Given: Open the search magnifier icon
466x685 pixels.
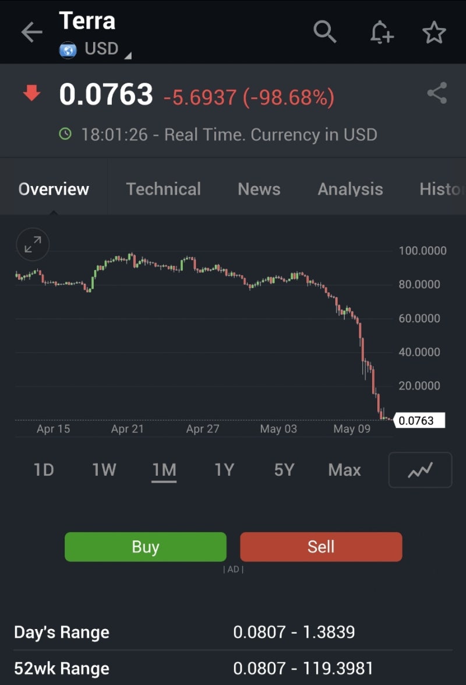Looking at the screenshot, I should (325, 31).
